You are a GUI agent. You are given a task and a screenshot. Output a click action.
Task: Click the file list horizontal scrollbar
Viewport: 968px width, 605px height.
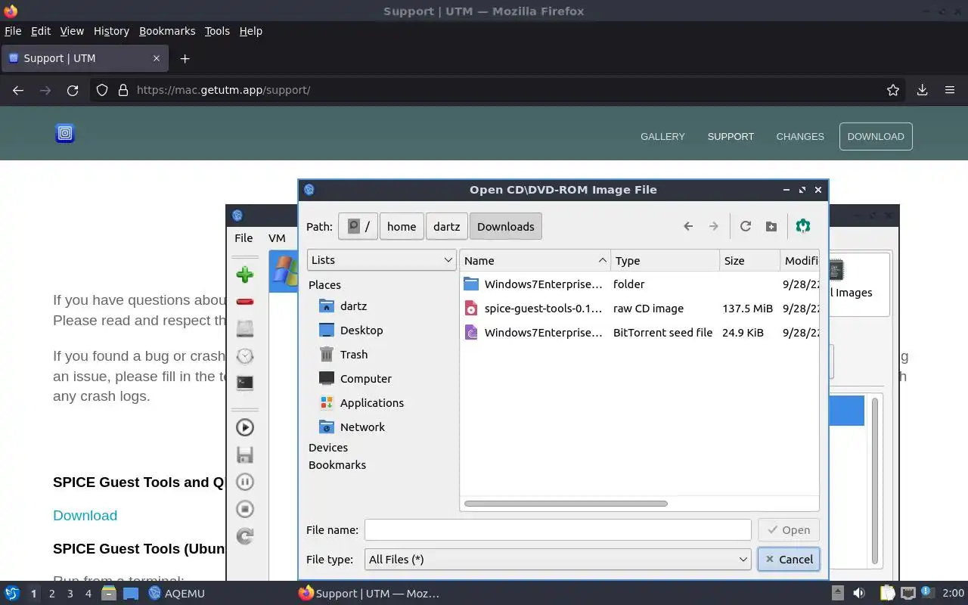[x=566, y=504]
